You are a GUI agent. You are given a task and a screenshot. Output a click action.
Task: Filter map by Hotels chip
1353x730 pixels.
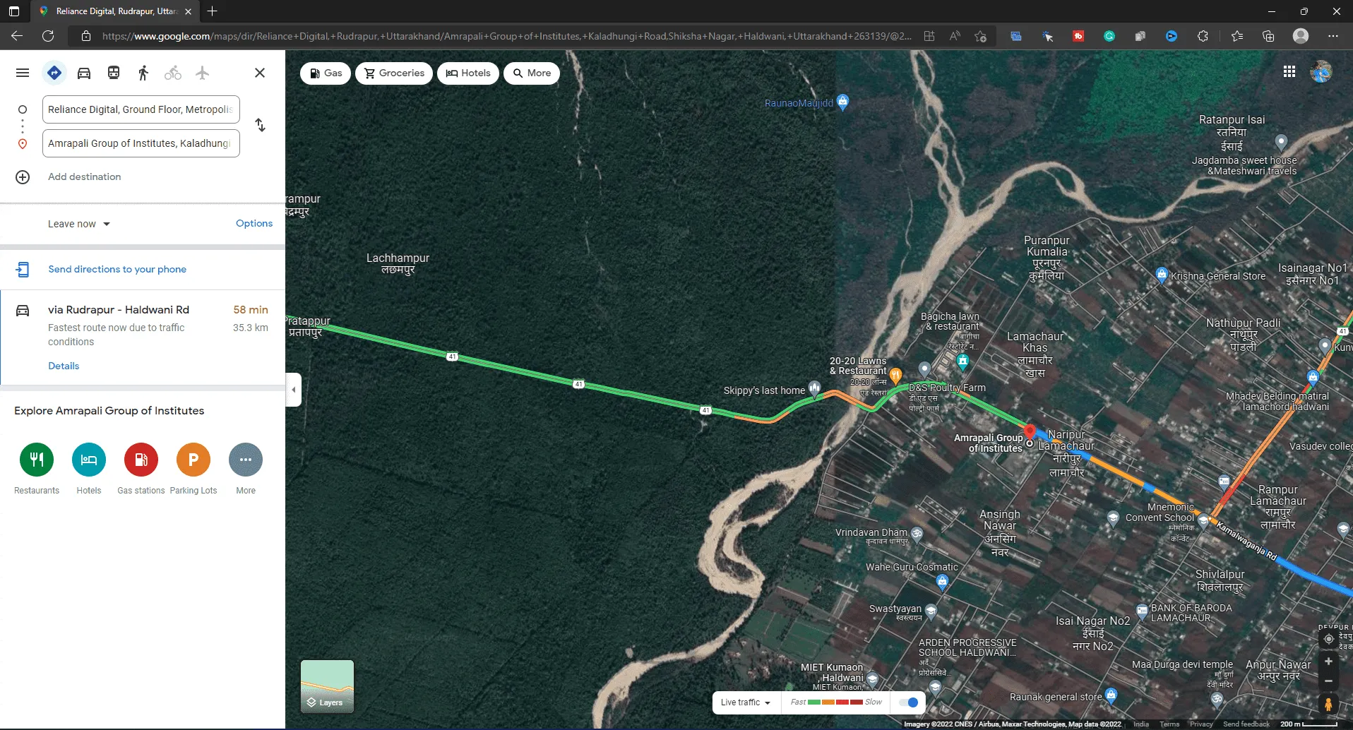coord(468,73)
